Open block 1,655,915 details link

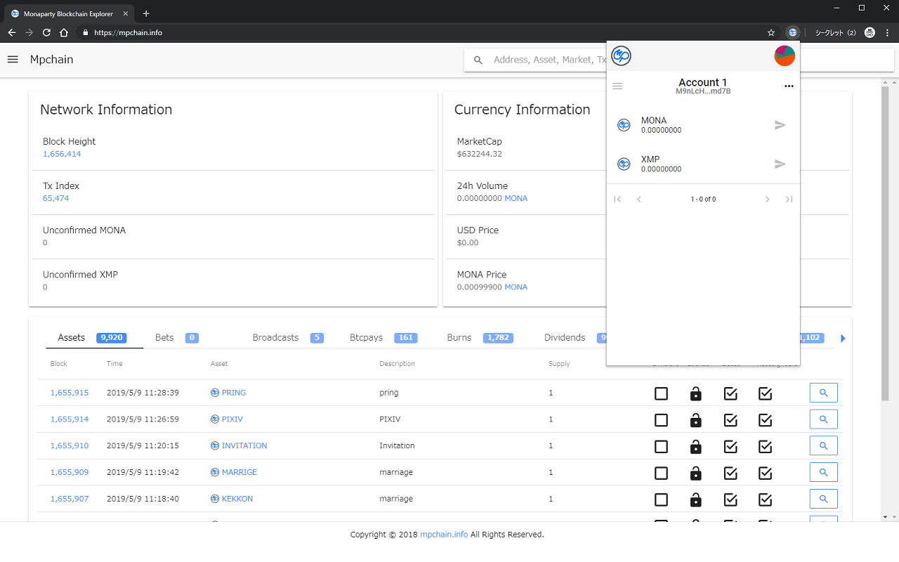point(69,393)
